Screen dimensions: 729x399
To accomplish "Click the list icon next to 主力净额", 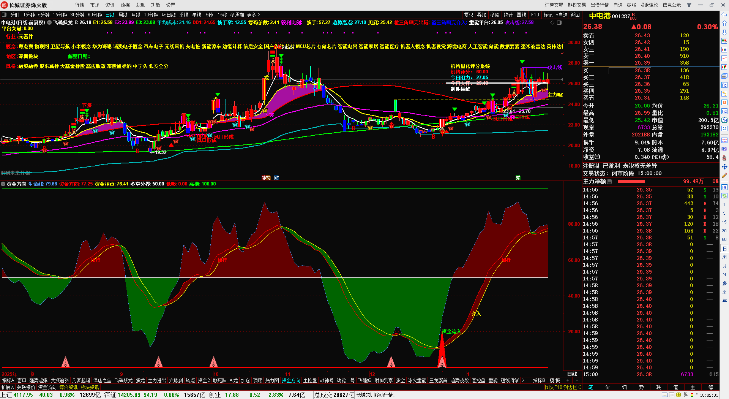I will pos(609,182).
